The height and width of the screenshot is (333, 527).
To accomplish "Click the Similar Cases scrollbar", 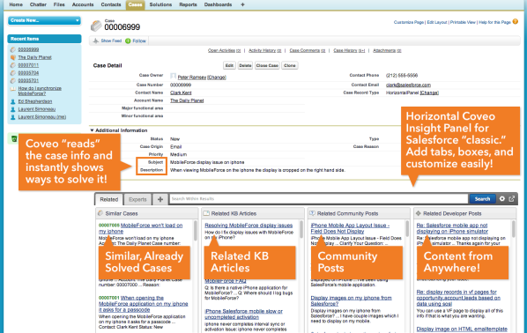I will 196,231.
